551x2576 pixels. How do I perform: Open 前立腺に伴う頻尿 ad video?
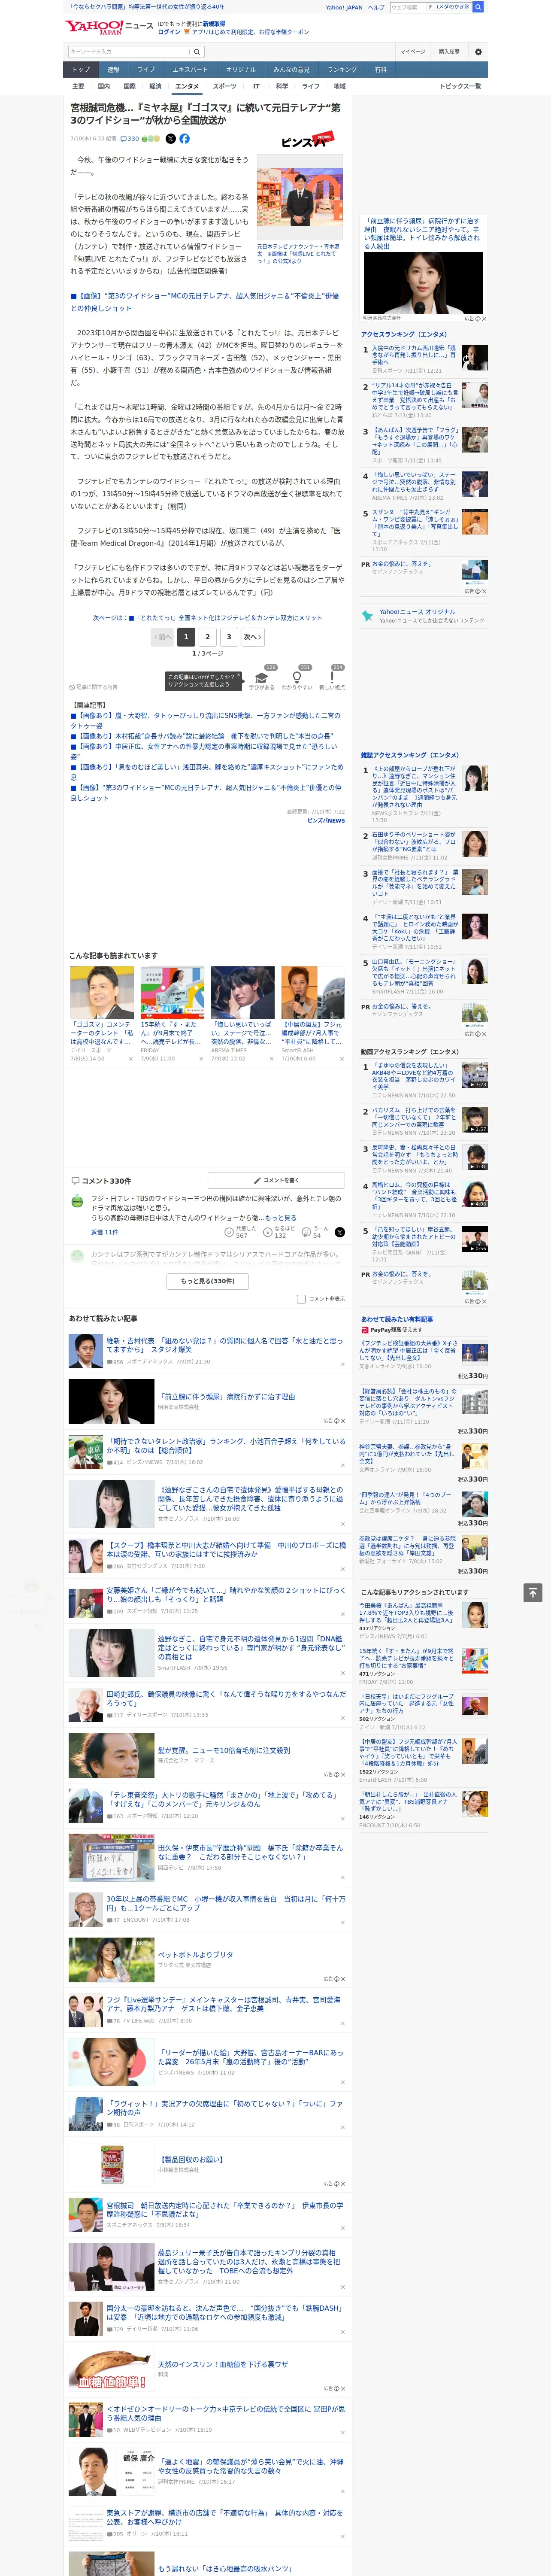point(423,284)
